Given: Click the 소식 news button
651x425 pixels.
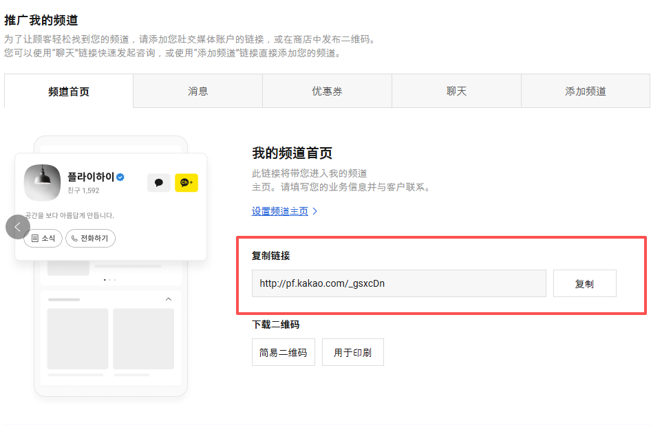Looking at the screenshot, I should click(43, 238).
